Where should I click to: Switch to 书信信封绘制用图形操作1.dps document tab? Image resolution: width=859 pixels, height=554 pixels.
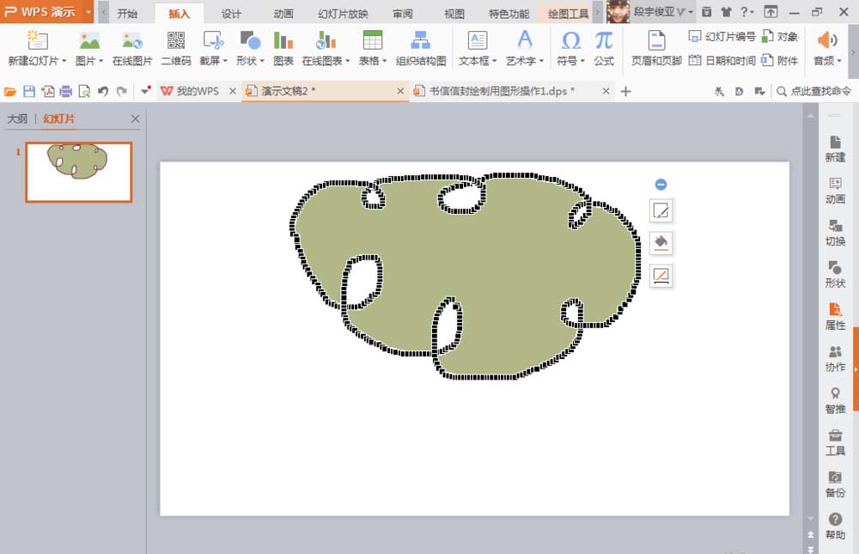pos(503,91)
